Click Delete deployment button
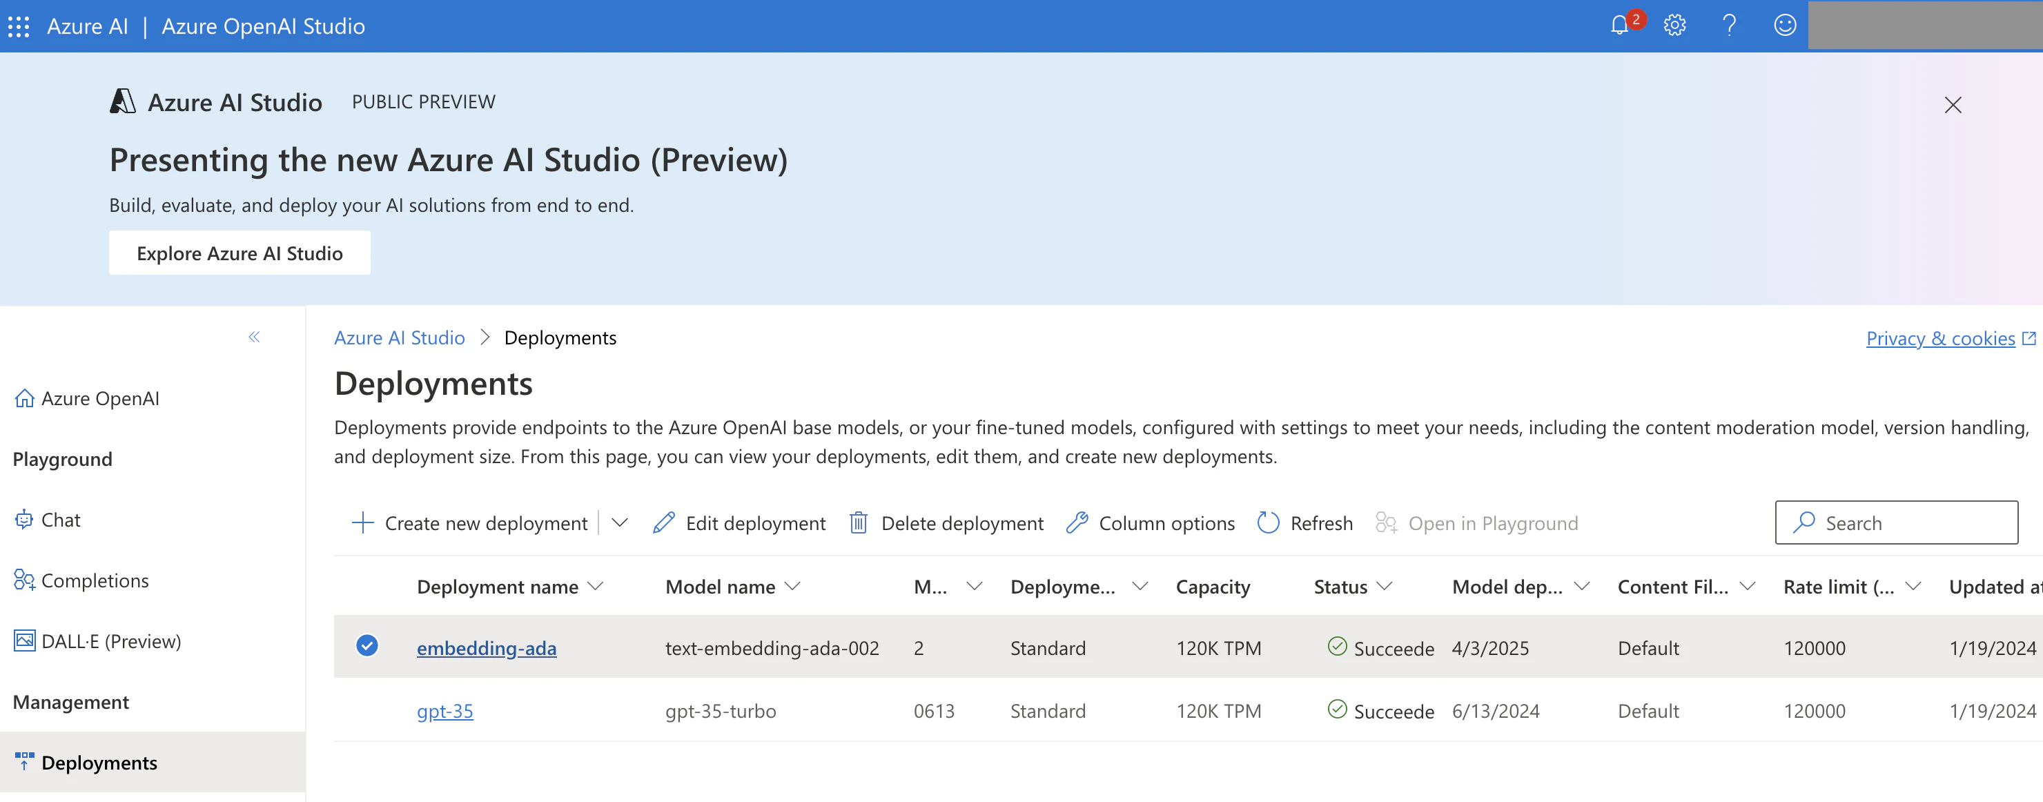Screen dimensions: 2043x802 pyautogui.click(x=947, y=522)
